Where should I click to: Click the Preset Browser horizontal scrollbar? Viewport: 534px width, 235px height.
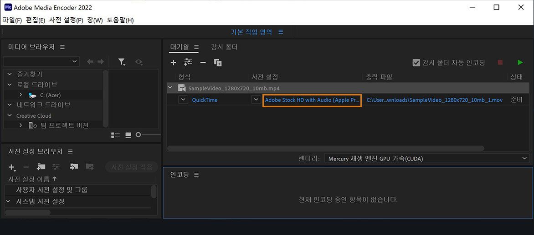tap(28, 212)
